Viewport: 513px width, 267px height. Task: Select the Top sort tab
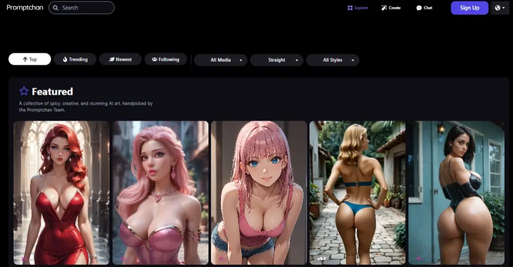tap(30, 59)
